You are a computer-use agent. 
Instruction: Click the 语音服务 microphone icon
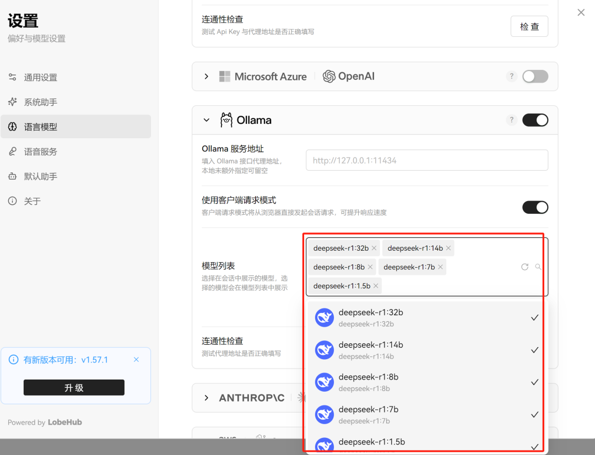click(x=13, y=152)
